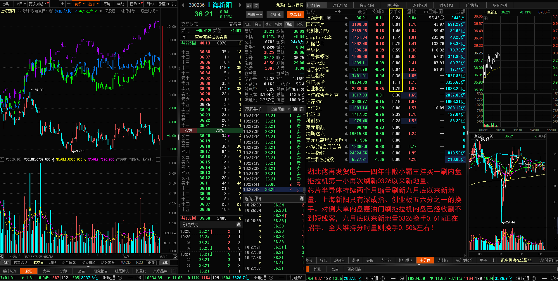Toggle 筹码 chip distribution panel
The image size is (558, 281).
[107, 4]
